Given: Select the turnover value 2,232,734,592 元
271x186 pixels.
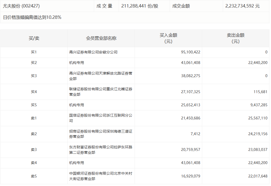Looking at the screenshot, I should tap(242, 6).
